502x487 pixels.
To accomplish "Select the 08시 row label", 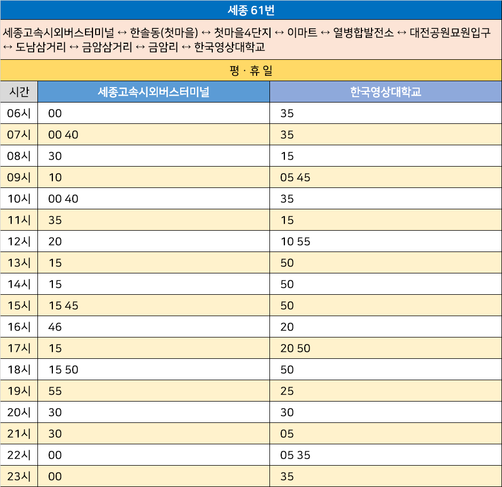I will [x=19, y=156].
